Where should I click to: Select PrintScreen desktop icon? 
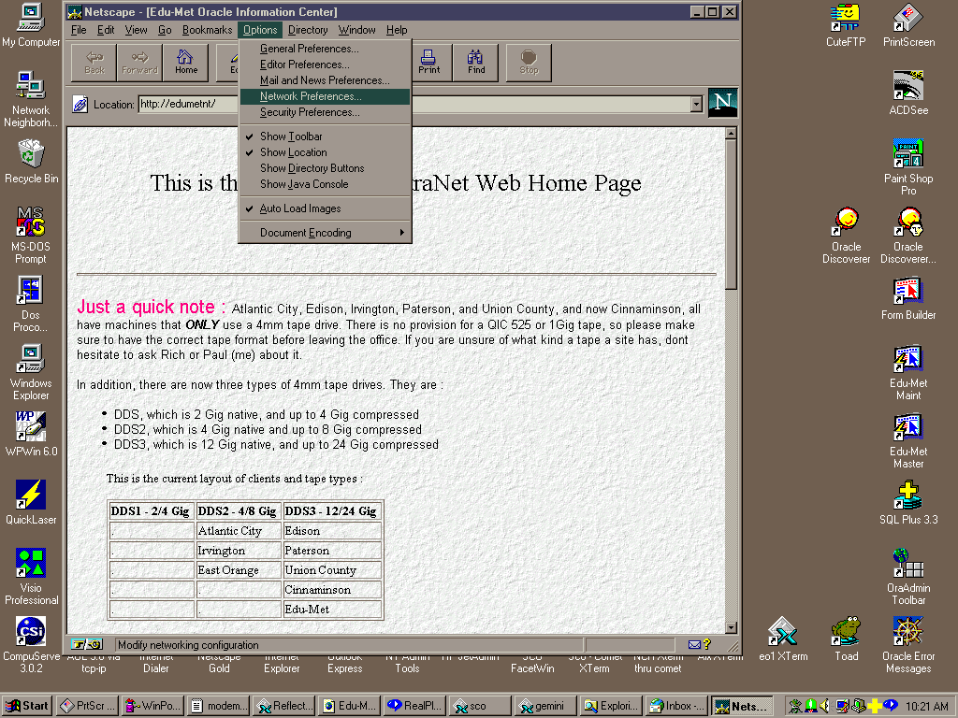[908, 25]
